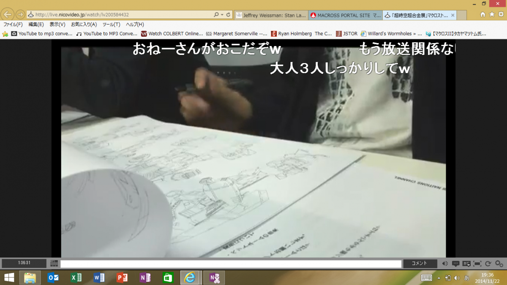The image size is (507, 285).
Task: Open the command keyboard icon beside comment box
Action: 54,263
